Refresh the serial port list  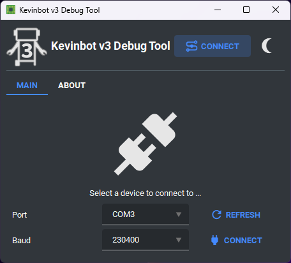click(x=236, y=214)
